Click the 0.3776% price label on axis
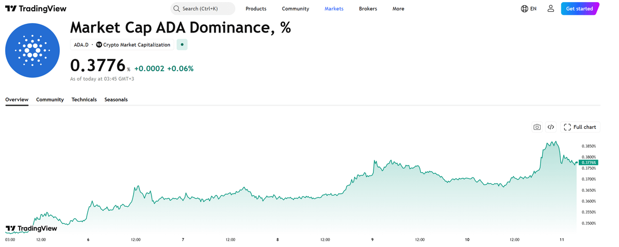Screen dimensions: 619x247 coord(589,162)
